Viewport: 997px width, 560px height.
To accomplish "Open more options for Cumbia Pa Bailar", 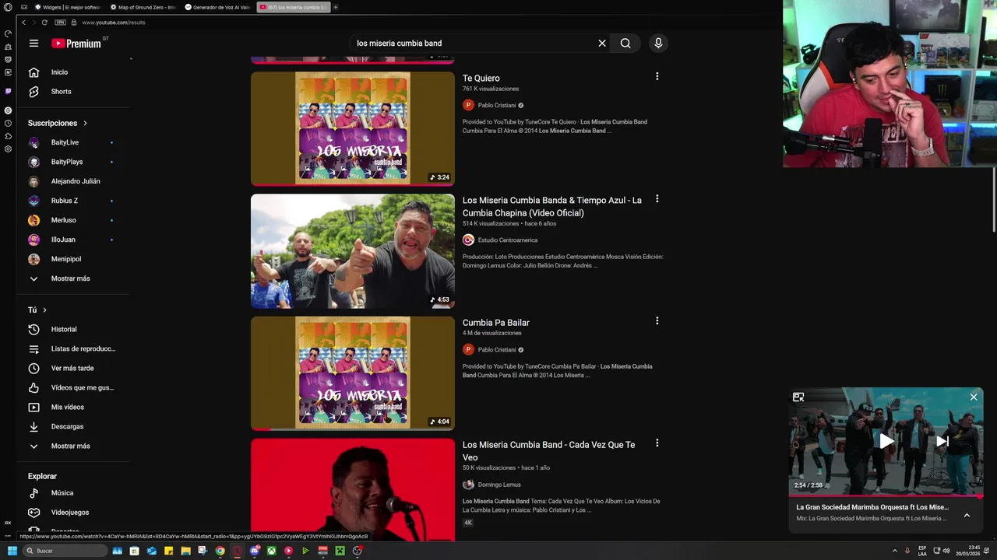I will point(657,320).
